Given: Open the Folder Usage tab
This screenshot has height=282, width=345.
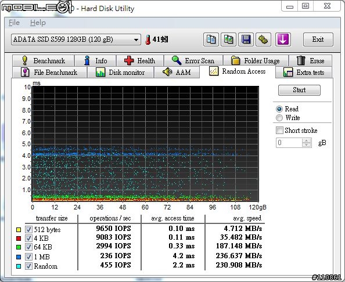Looking at the screenshot, I should [x=256, y=61].
